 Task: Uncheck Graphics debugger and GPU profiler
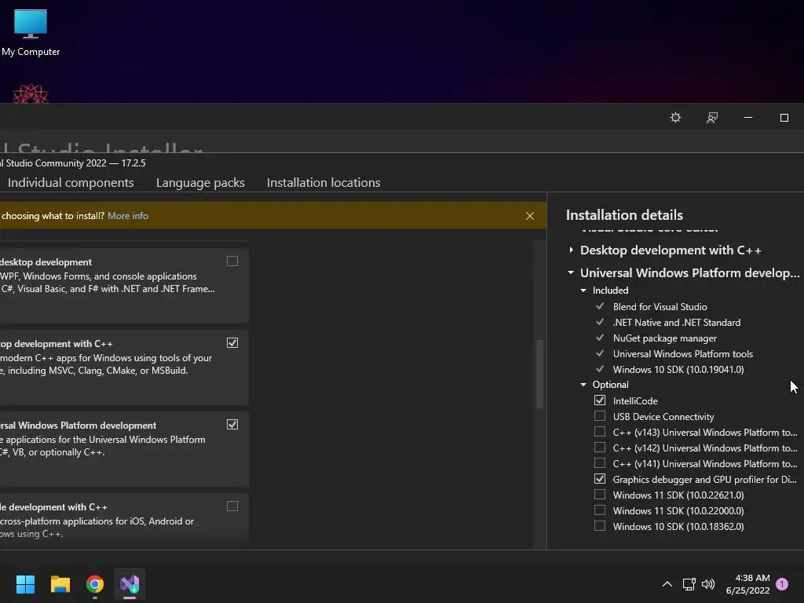point(599,478)
